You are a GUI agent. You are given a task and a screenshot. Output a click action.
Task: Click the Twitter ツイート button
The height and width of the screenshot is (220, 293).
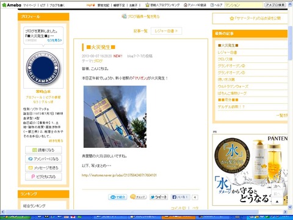tap(159, 197)
